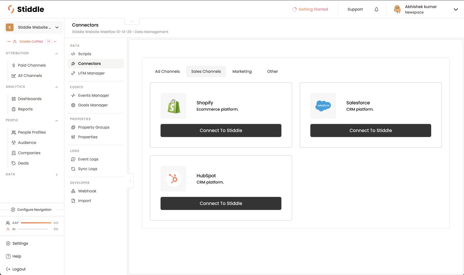Expand the Data section in sidebar
Viewport: 464px width, 275px height.
click(57, 174)
